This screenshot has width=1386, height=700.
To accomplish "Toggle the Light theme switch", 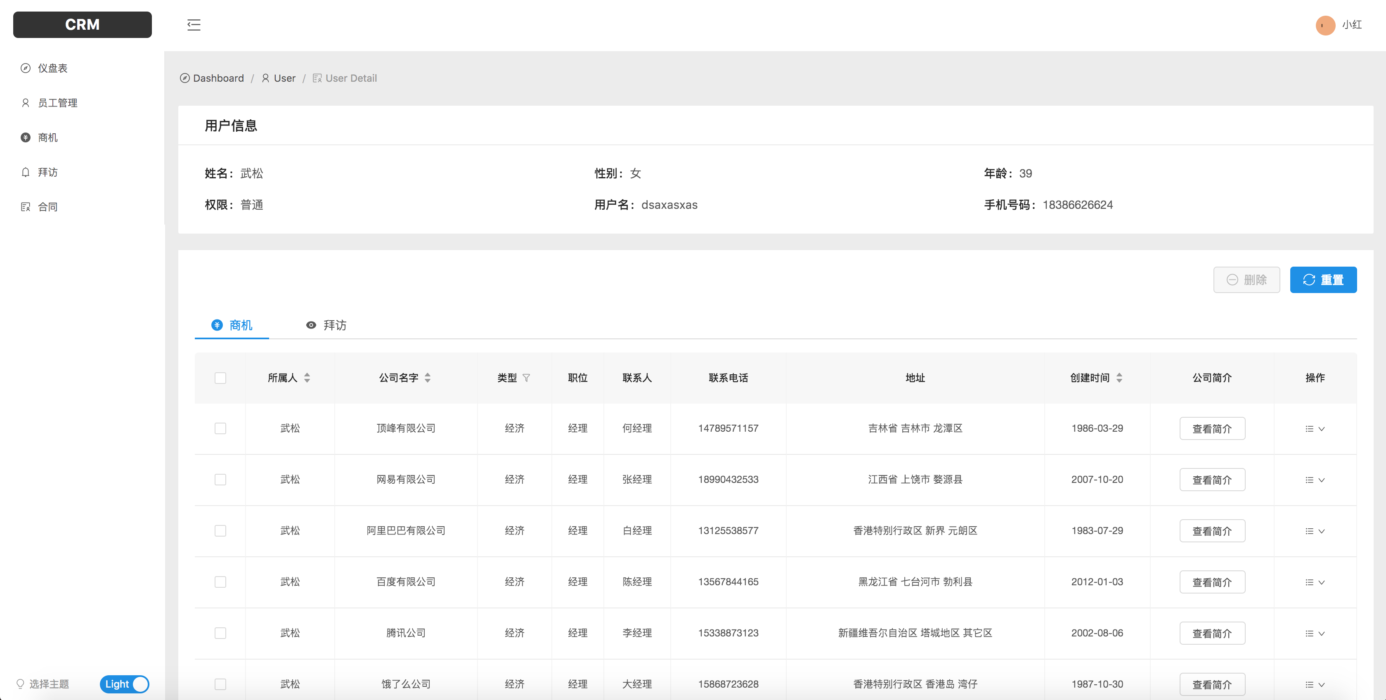I will 124,684.
